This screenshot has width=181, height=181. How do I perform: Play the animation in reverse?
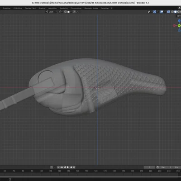[x=65, y=167]
